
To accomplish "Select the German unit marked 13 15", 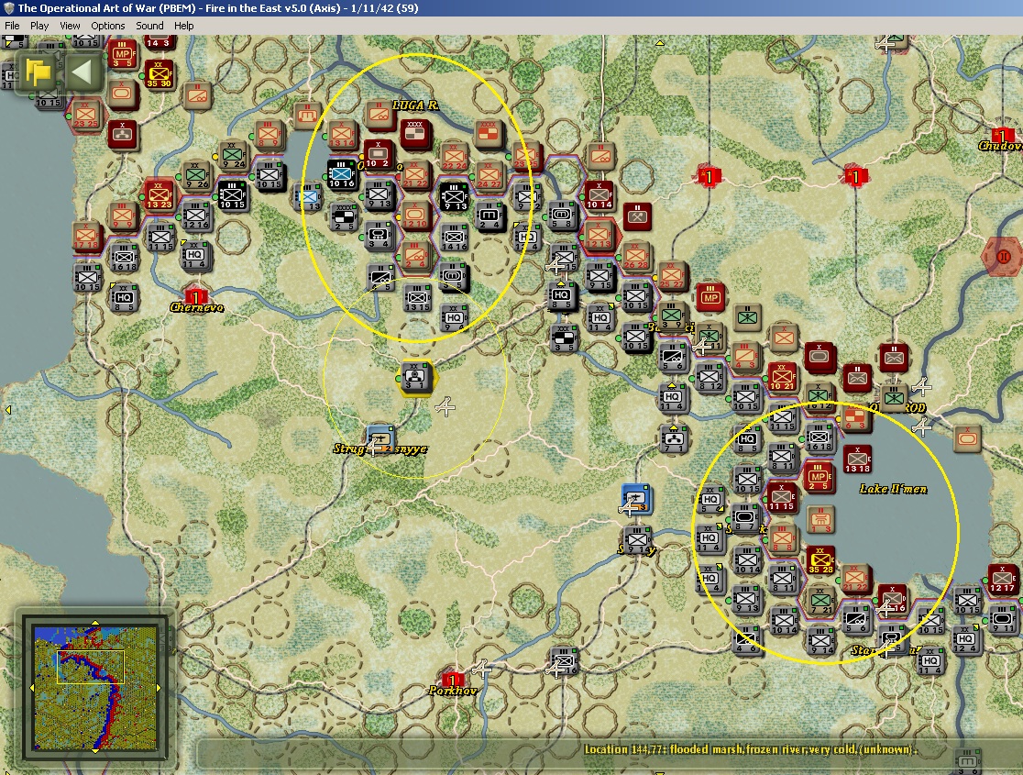I will [x=417, y=298].
